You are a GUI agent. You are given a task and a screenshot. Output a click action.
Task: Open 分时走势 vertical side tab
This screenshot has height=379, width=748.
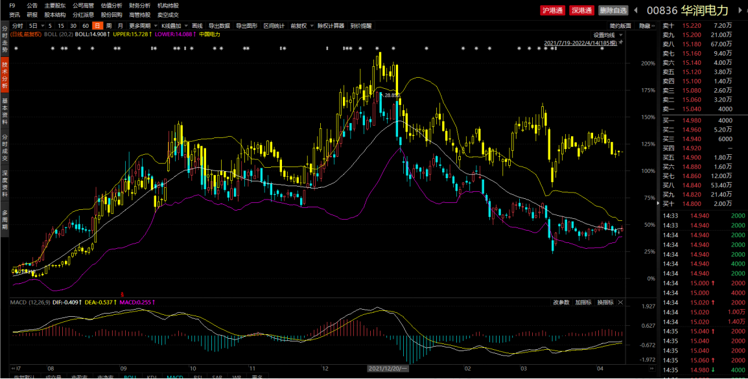pyautogui.click(x=5, y=38)
